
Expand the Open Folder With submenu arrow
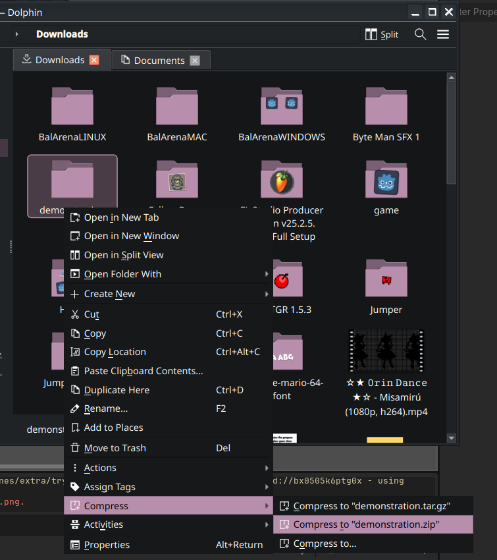(267, 274)
